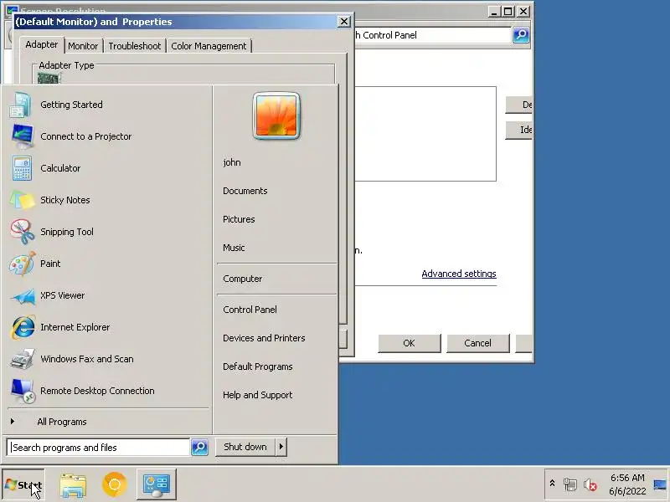Open Getting Started icon in Start menu

20,105
